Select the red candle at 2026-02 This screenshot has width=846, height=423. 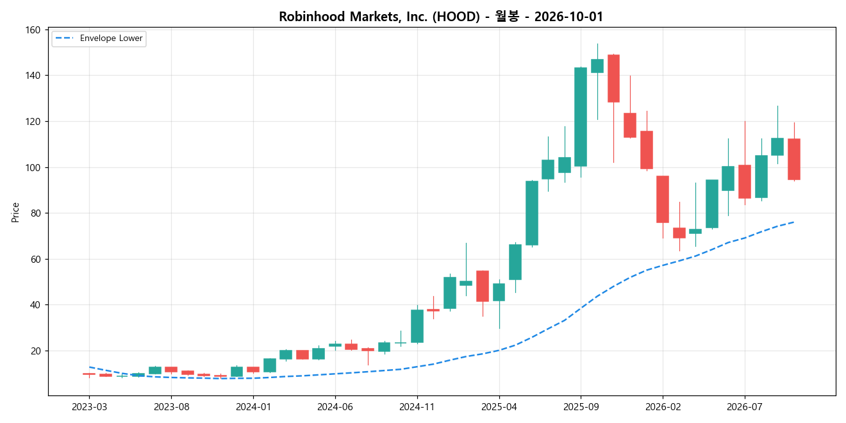[x=663, y=199]
